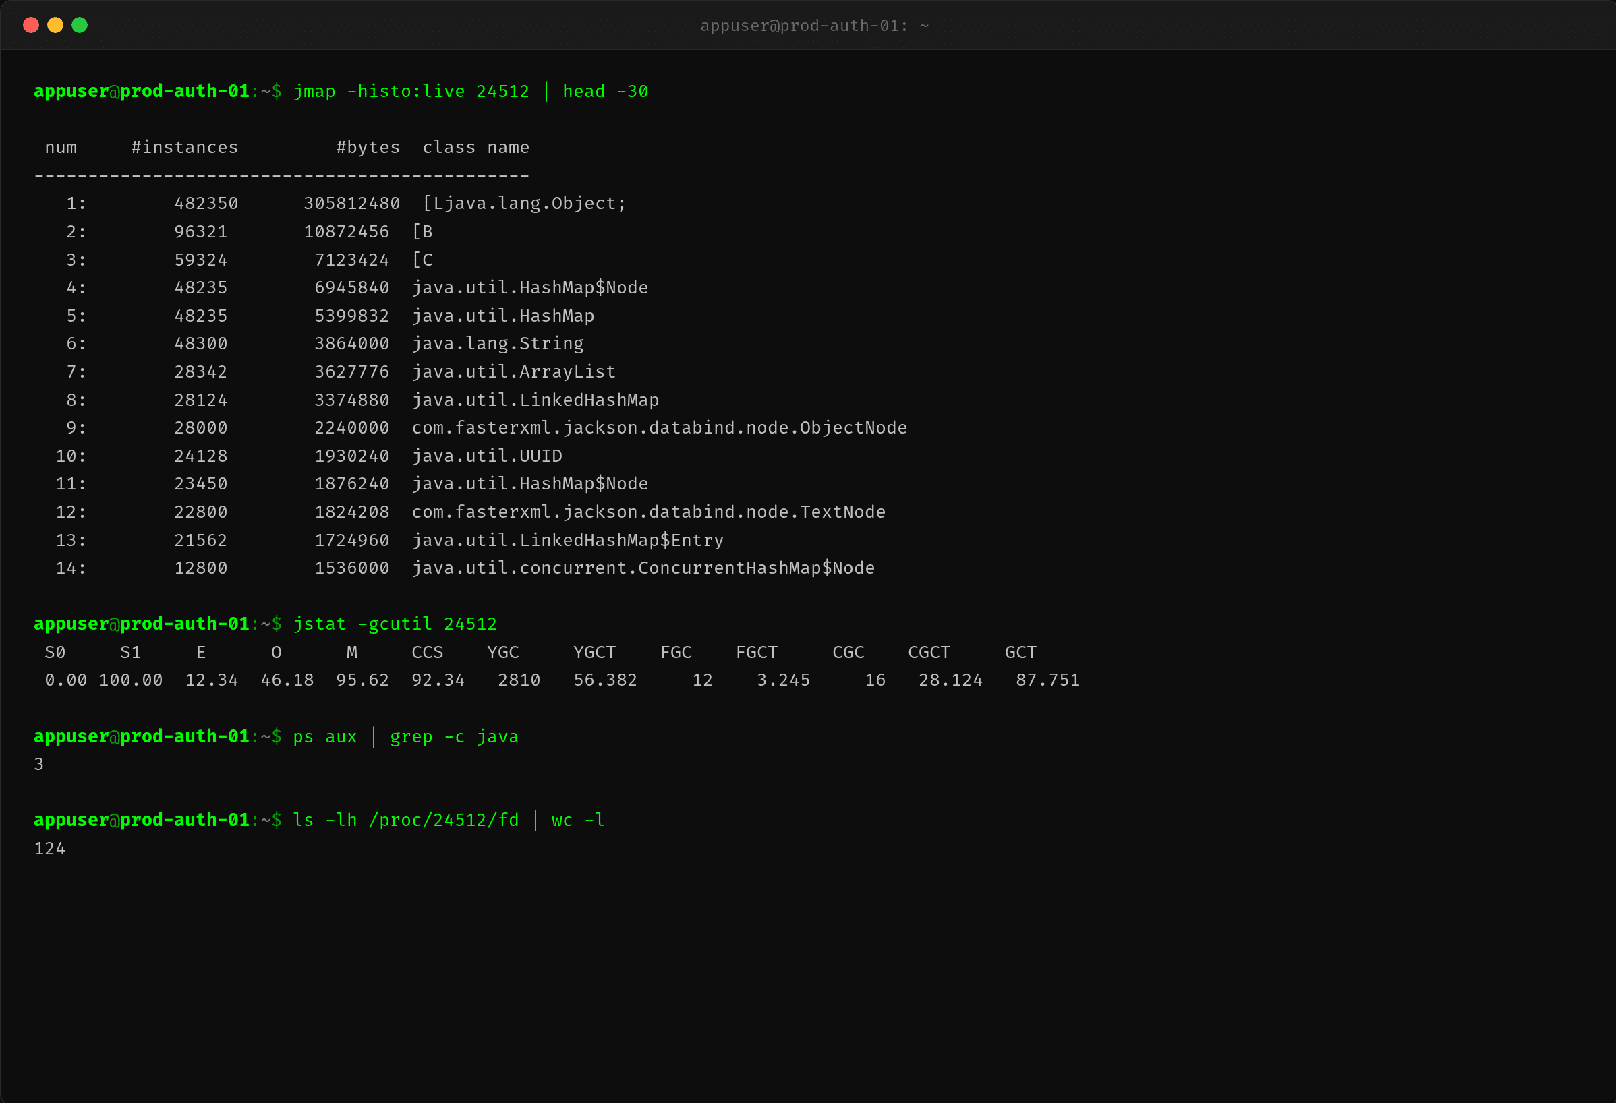Click the yellow minimize window button

55,26
